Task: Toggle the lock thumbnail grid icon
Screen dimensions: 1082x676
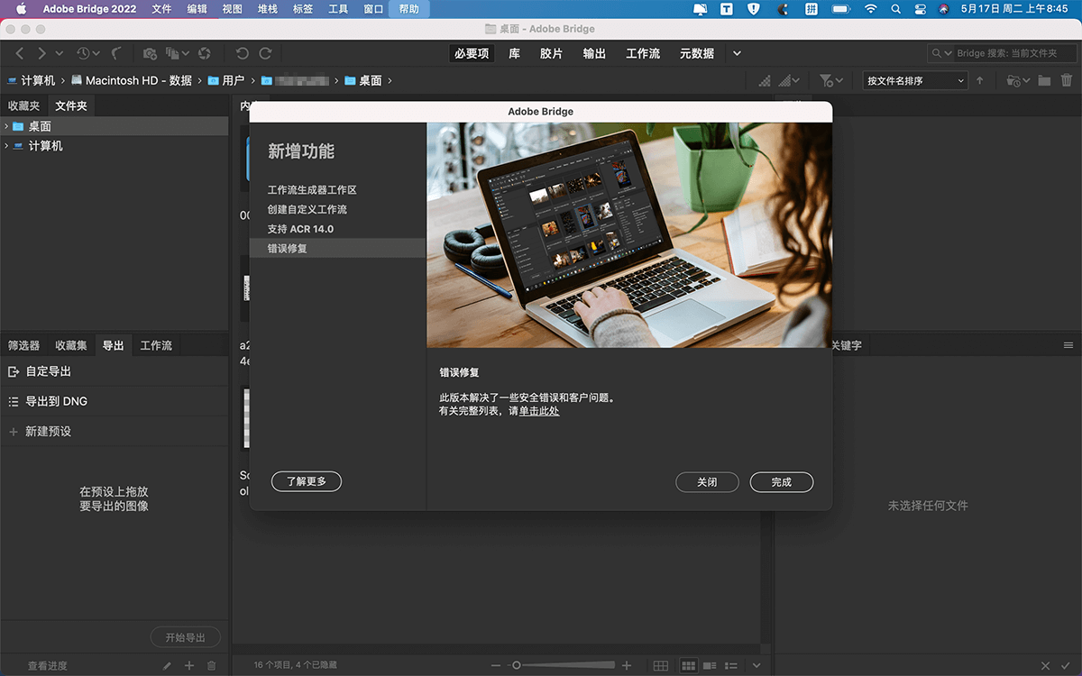Action: 661,666
